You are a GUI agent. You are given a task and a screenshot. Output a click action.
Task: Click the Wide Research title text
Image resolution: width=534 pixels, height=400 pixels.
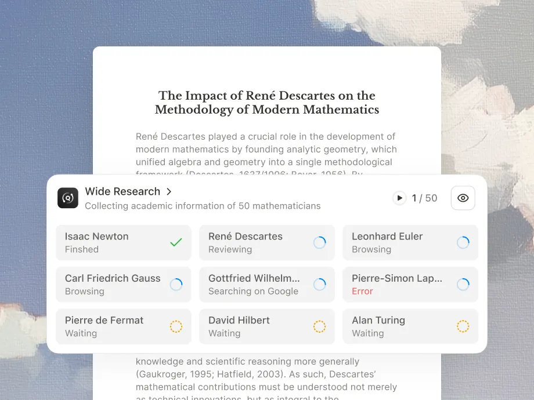122,191
